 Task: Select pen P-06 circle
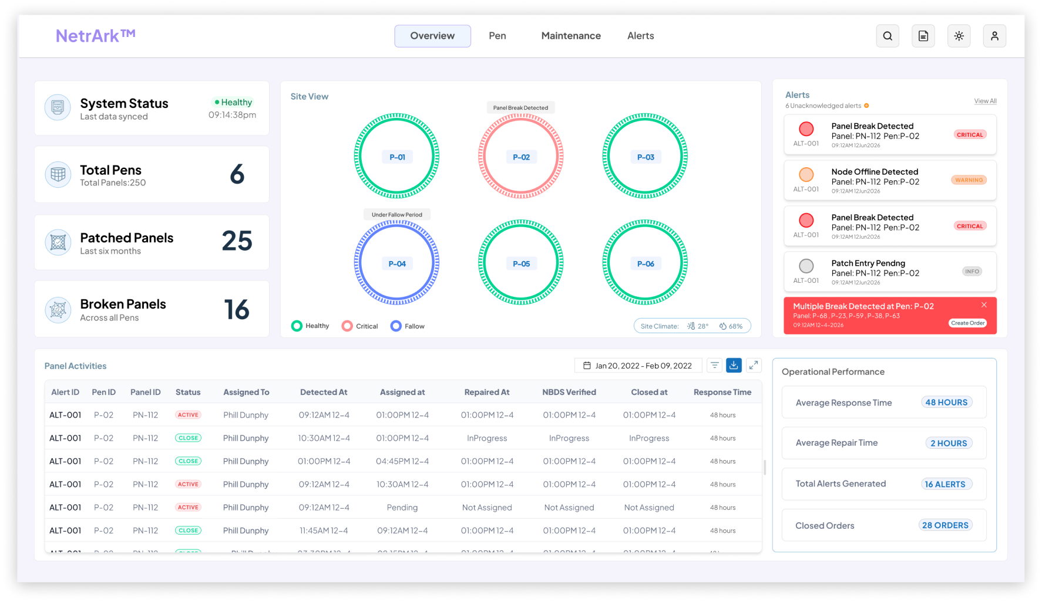(645, 263)
